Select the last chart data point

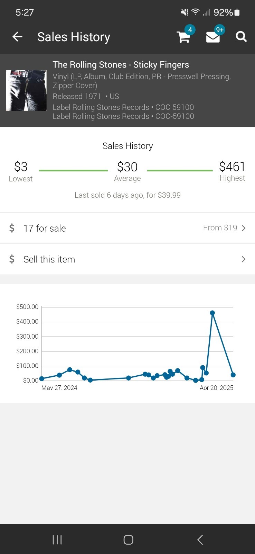click(x=233, y=375)
